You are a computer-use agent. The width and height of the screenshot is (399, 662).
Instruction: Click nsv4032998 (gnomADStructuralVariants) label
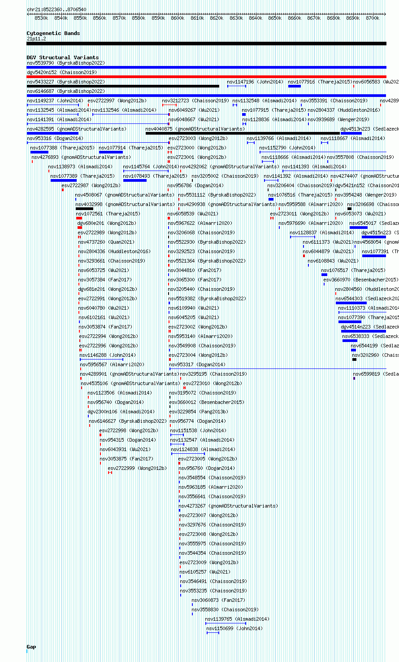pyautogui.click(x=125, y=204)
